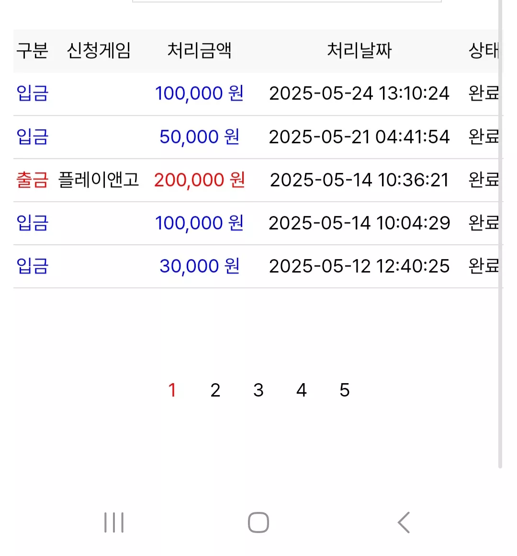Screen dimensions: 517x556
Task: Click the 처리날짜 column header
Action: [x=360, y=50]
